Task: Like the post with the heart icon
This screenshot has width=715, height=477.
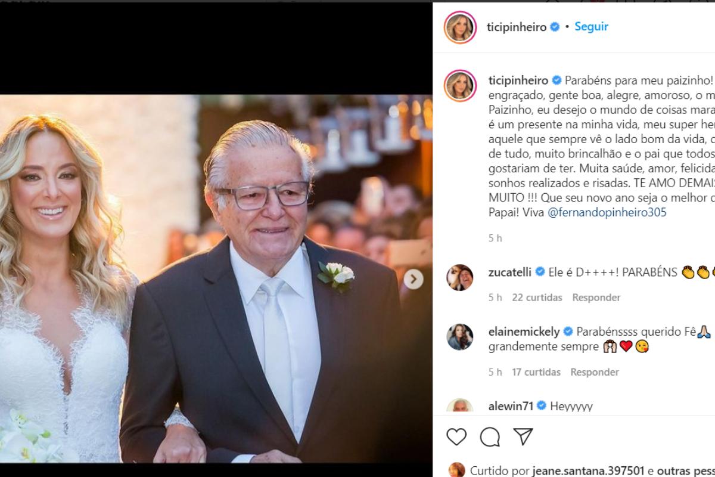Action: [x=456, y=437]
